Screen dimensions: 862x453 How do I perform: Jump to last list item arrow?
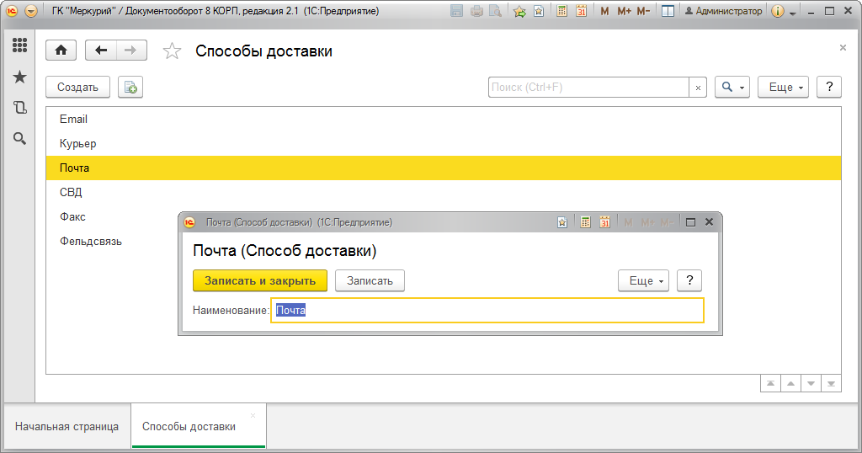pos(831,384)
